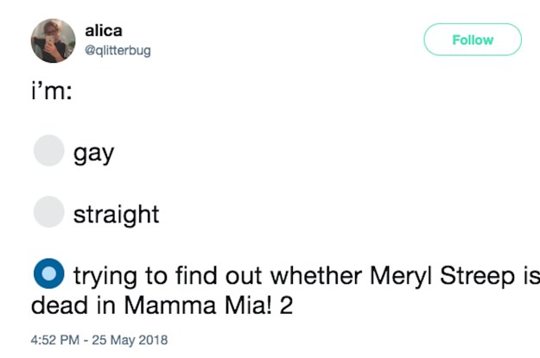Toggle the selected Meryl Streep radio option
This screenshot has width=540, height=358.
48,273
